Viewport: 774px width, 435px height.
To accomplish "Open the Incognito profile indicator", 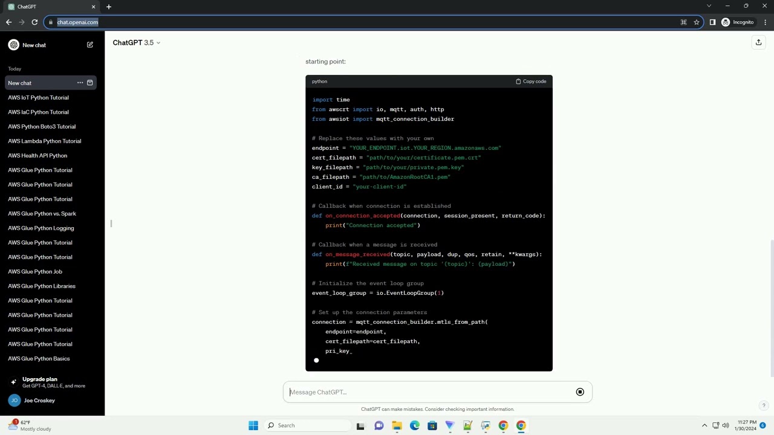I will pos(738,22).
